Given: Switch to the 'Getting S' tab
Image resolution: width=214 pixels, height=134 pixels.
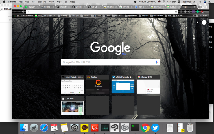Looking at the screenshot, I should 47,7.
